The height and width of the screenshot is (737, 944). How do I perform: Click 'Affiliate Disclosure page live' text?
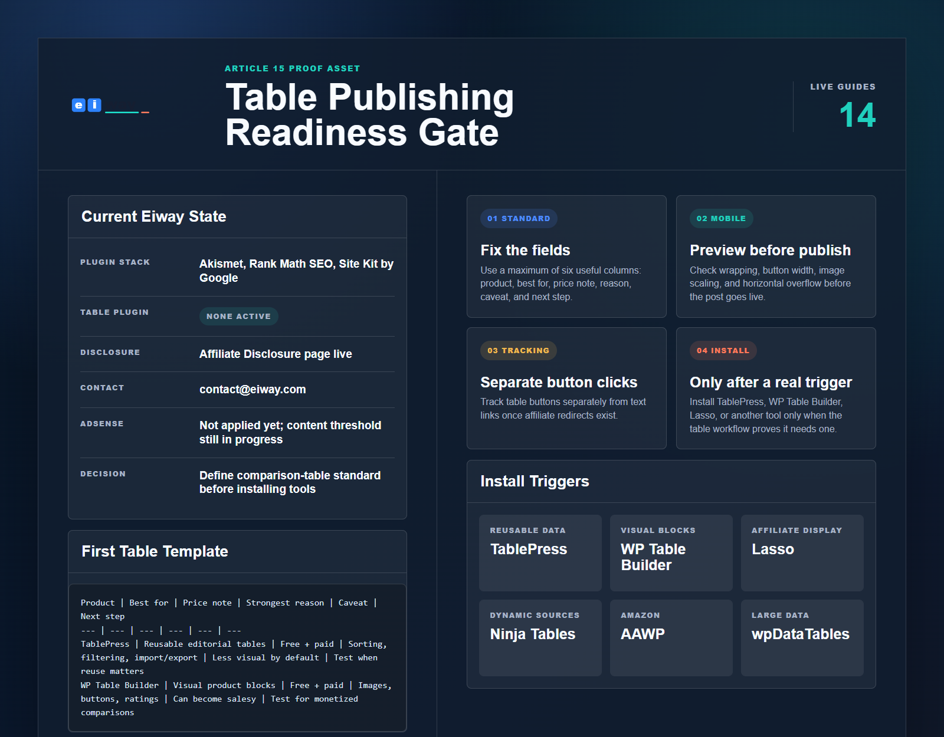(276, 354)
